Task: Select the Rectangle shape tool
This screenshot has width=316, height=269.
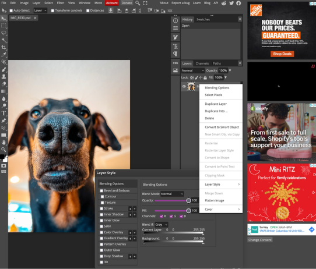Action: [3, 135]
